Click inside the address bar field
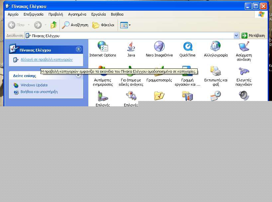 coord(133,36)
